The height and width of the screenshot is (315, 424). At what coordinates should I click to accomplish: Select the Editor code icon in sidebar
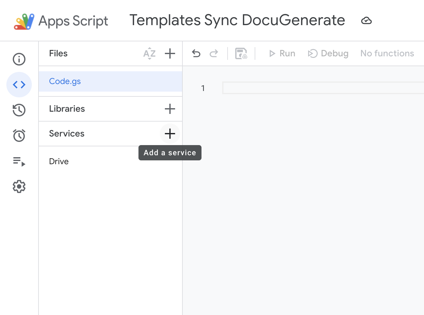coord(19,85)
